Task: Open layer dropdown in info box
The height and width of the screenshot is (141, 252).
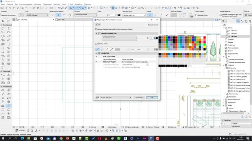Action: [x=37, y=15]
